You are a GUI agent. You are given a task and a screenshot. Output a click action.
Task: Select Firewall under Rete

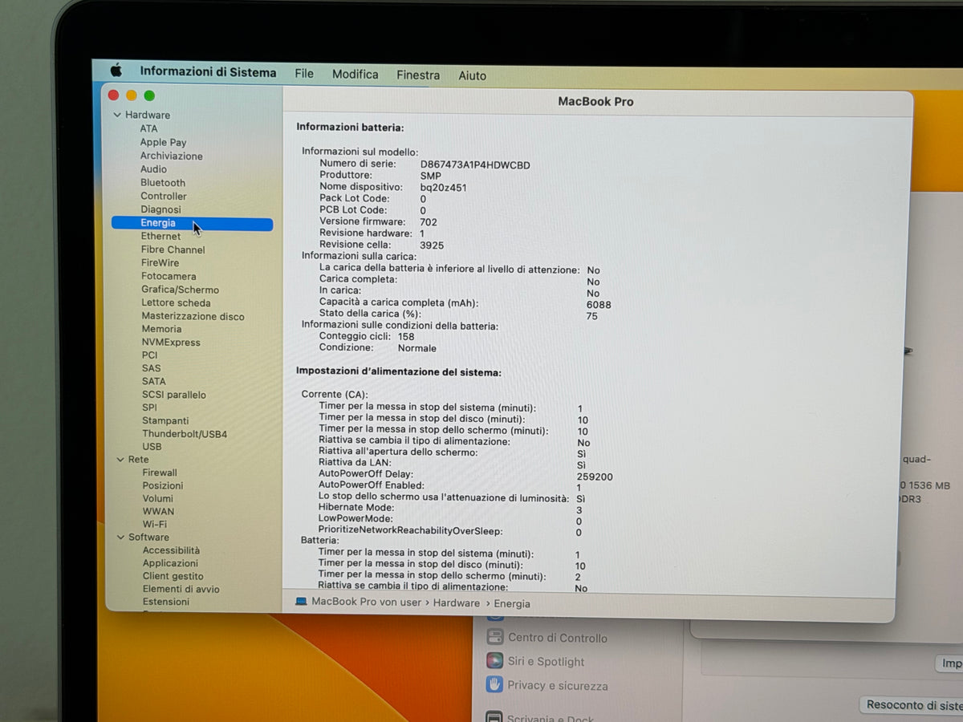[x=160, y=473]
